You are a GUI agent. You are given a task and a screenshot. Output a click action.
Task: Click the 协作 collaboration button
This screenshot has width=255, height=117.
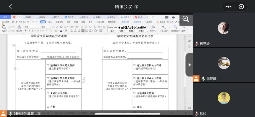(171, 22)
